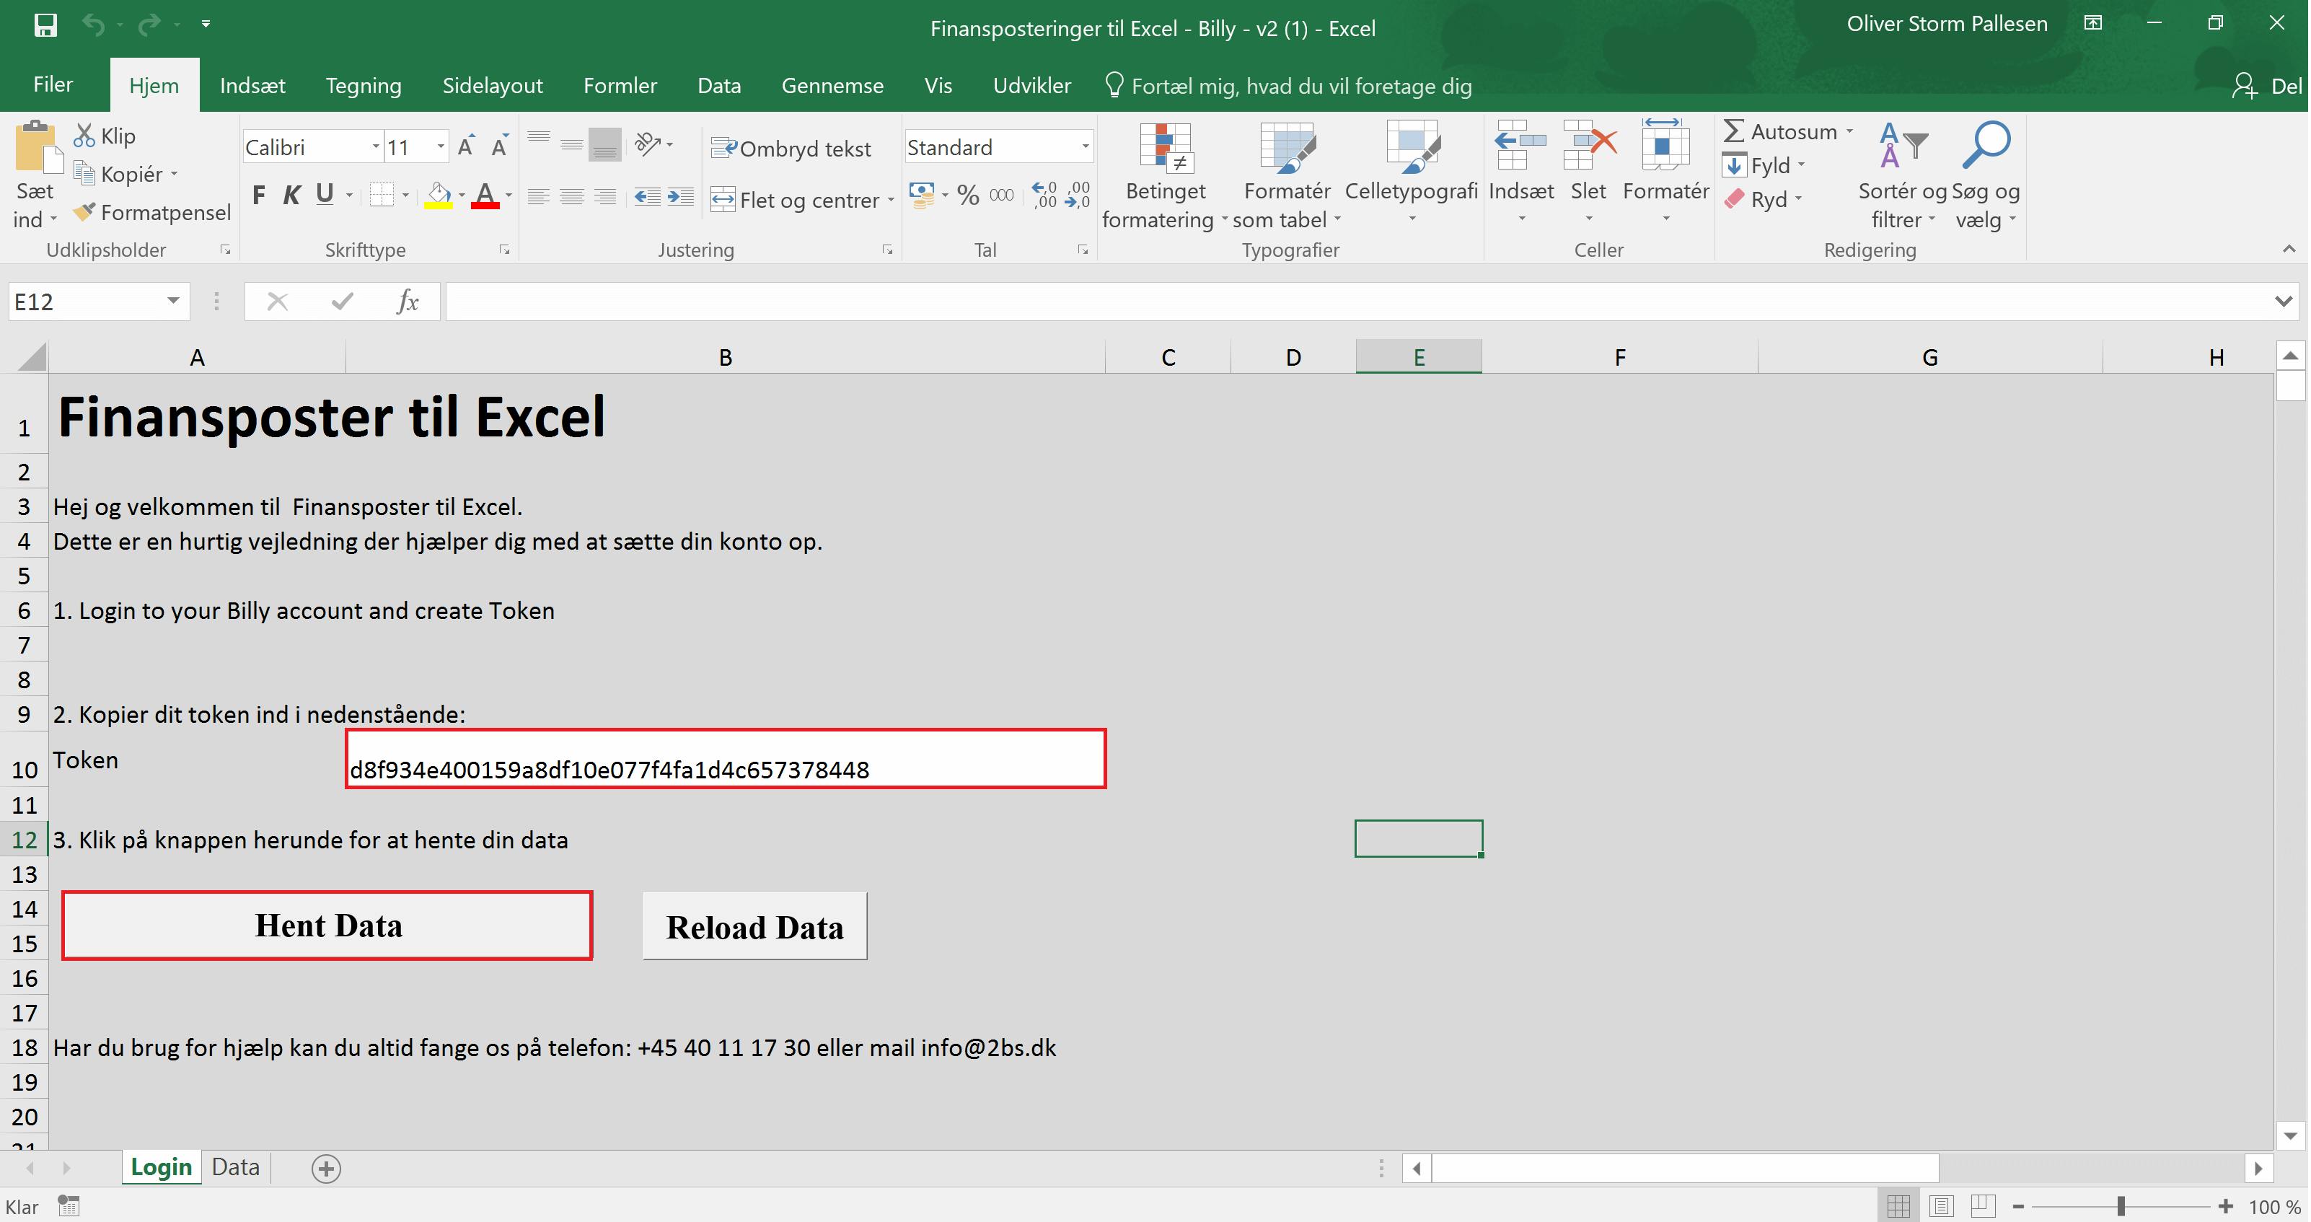Toggle center horizontal alignment
This screenshot has height=1222, width=2311.
pos(571,196)
